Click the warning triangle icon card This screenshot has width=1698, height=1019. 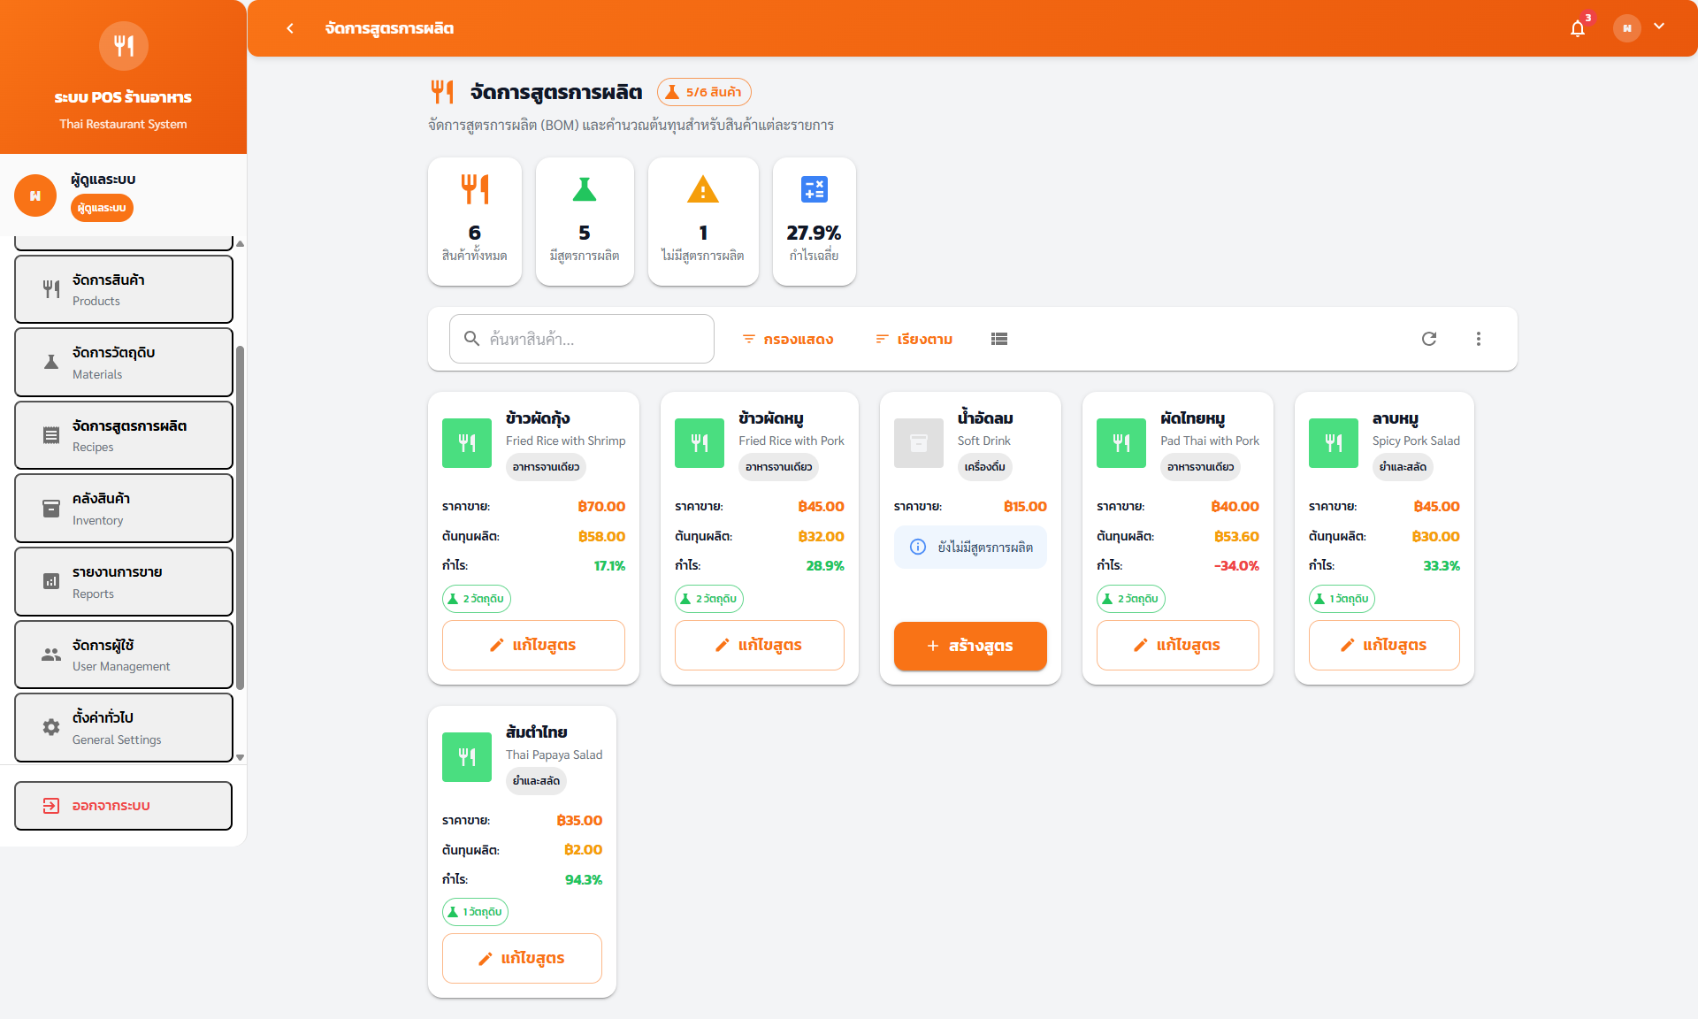point(703,189)
